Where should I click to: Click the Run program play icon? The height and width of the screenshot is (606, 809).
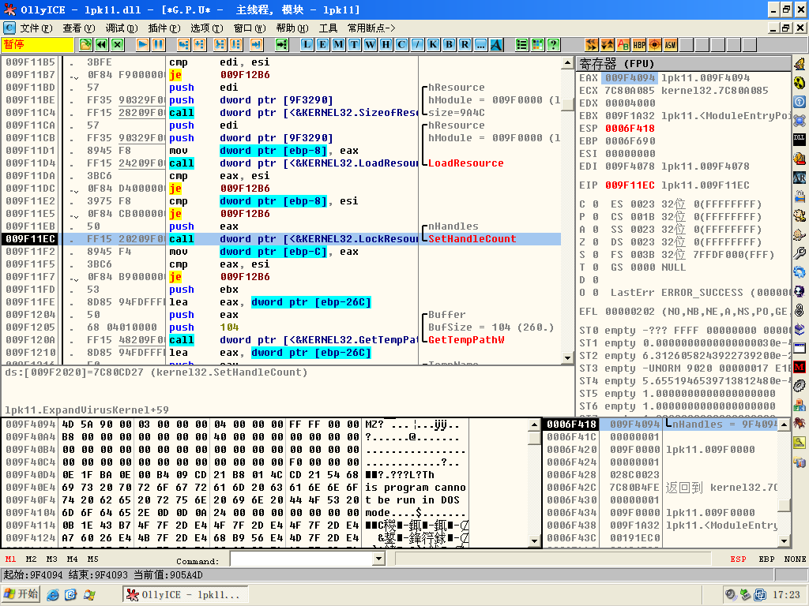coord(143,44)
